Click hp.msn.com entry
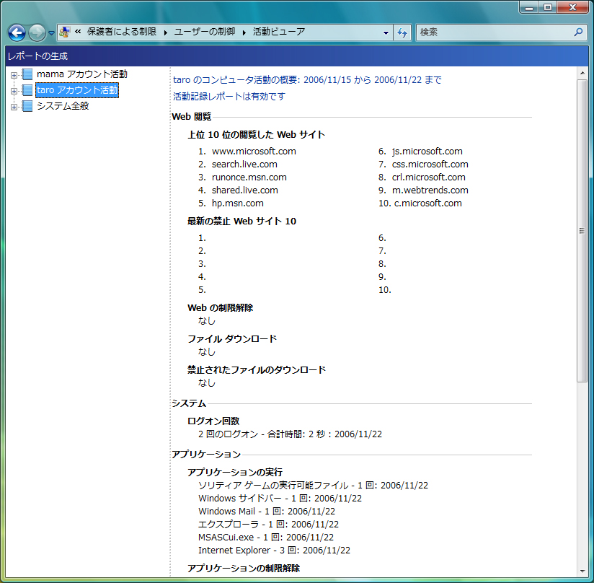 tap(237, 203)
